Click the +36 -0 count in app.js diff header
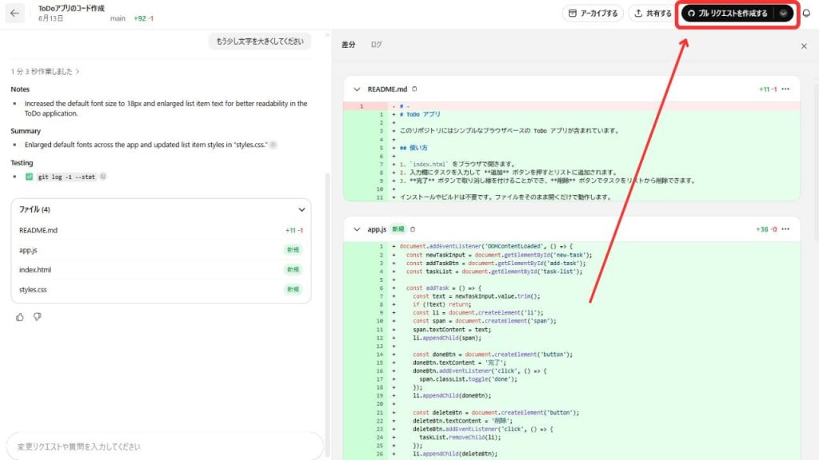 [766, 229]
